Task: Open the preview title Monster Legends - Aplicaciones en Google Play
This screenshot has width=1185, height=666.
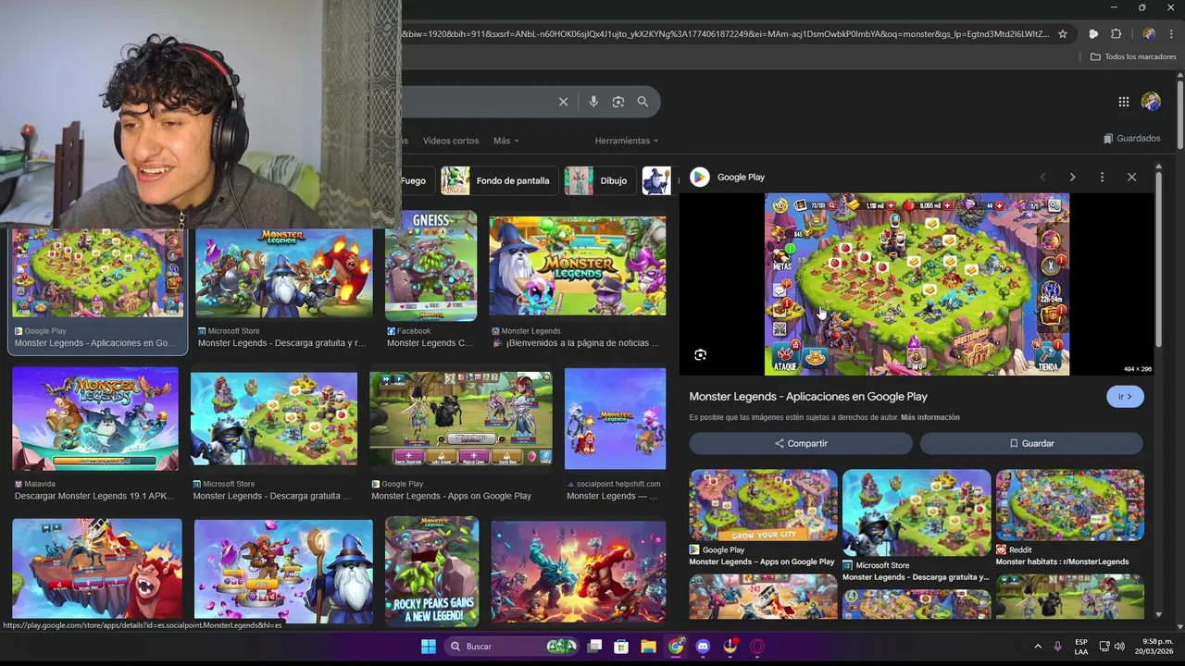Action: point(808,396)
